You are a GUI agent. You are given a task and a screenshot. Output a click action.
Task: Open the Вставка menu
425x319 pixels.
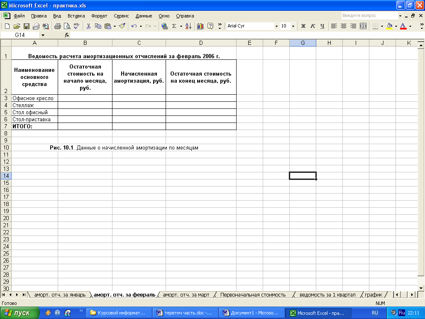coord(76,16)
